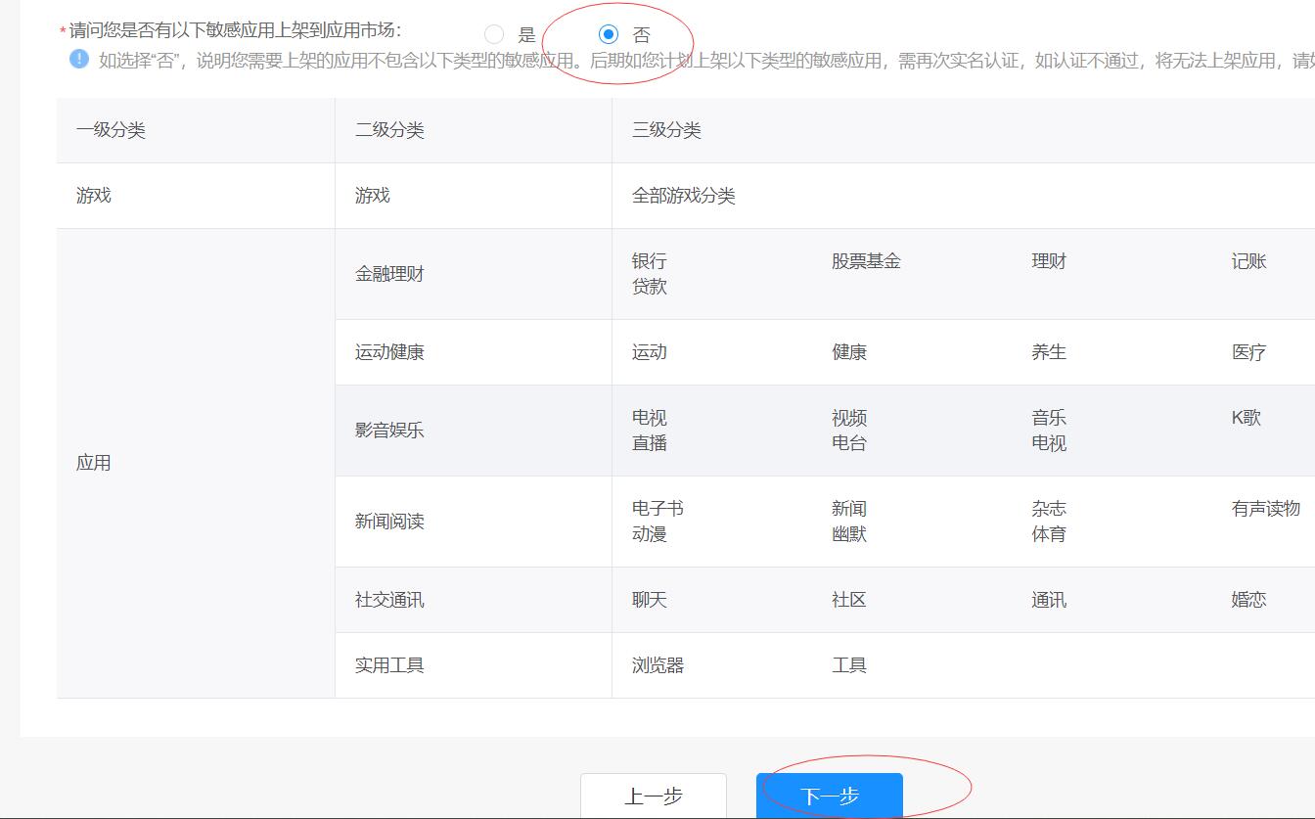Image resolution: width=1315 pixels, height=819 pixels.
Task: Click the 养生 category text
Action: 1049,352
